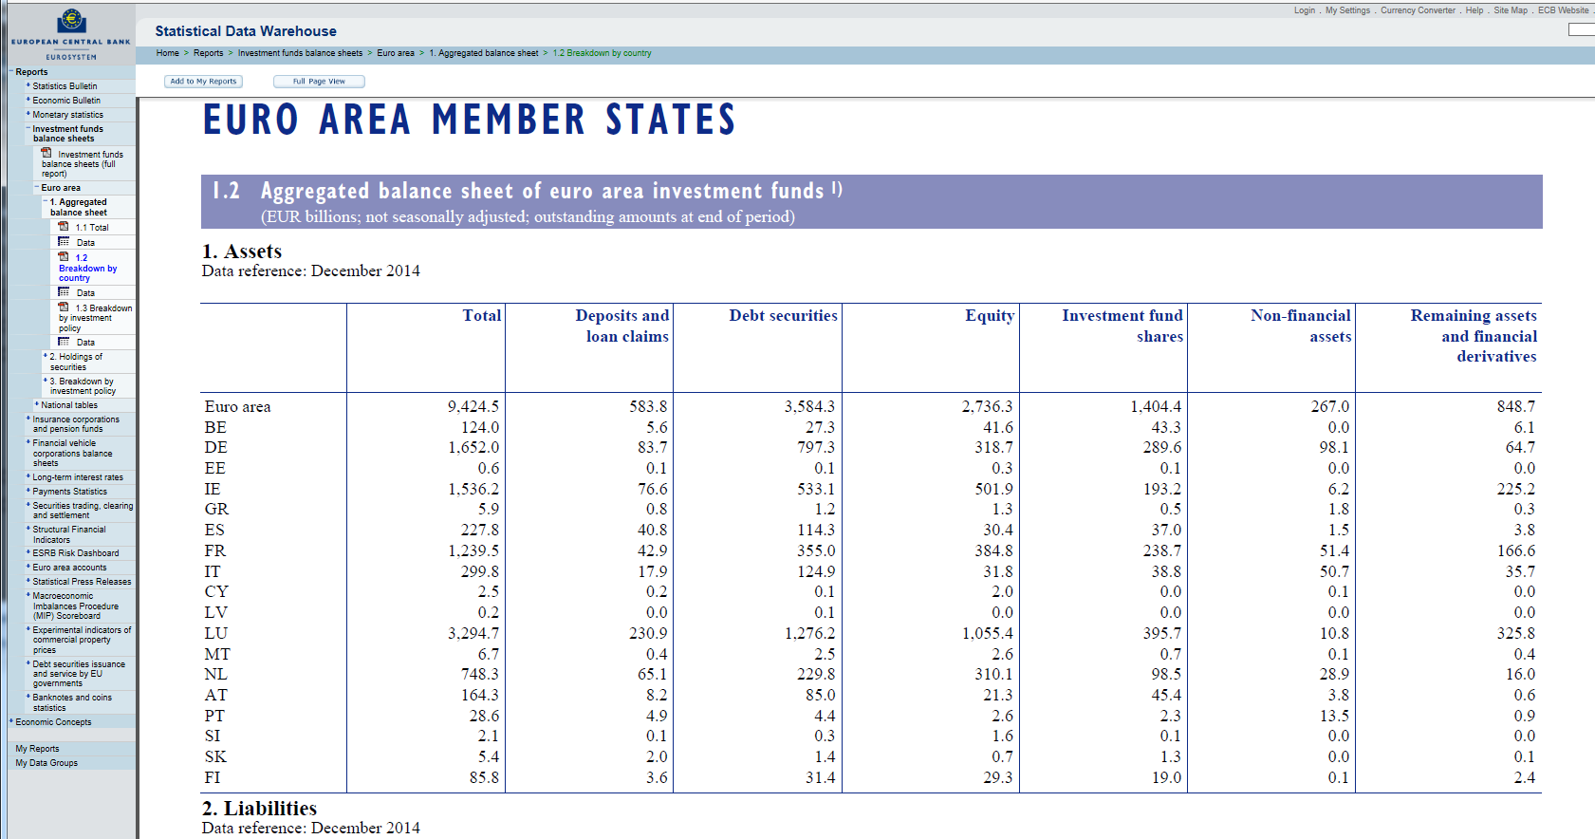This screenshot has width=1595, height=839.
Task: Click the Help link at top
Action: click(1474, 10)
